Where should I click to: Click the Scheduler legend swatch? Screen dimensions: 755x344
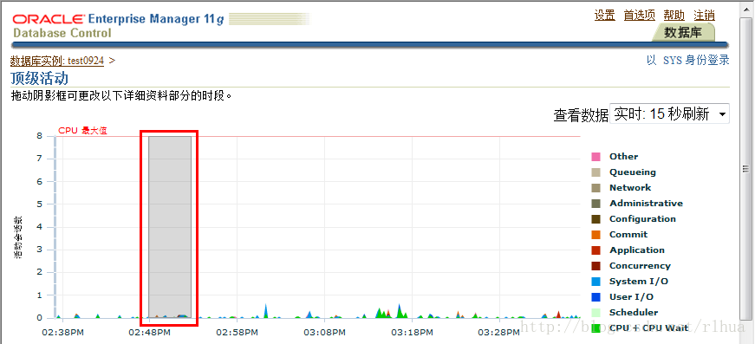(596, 313)
